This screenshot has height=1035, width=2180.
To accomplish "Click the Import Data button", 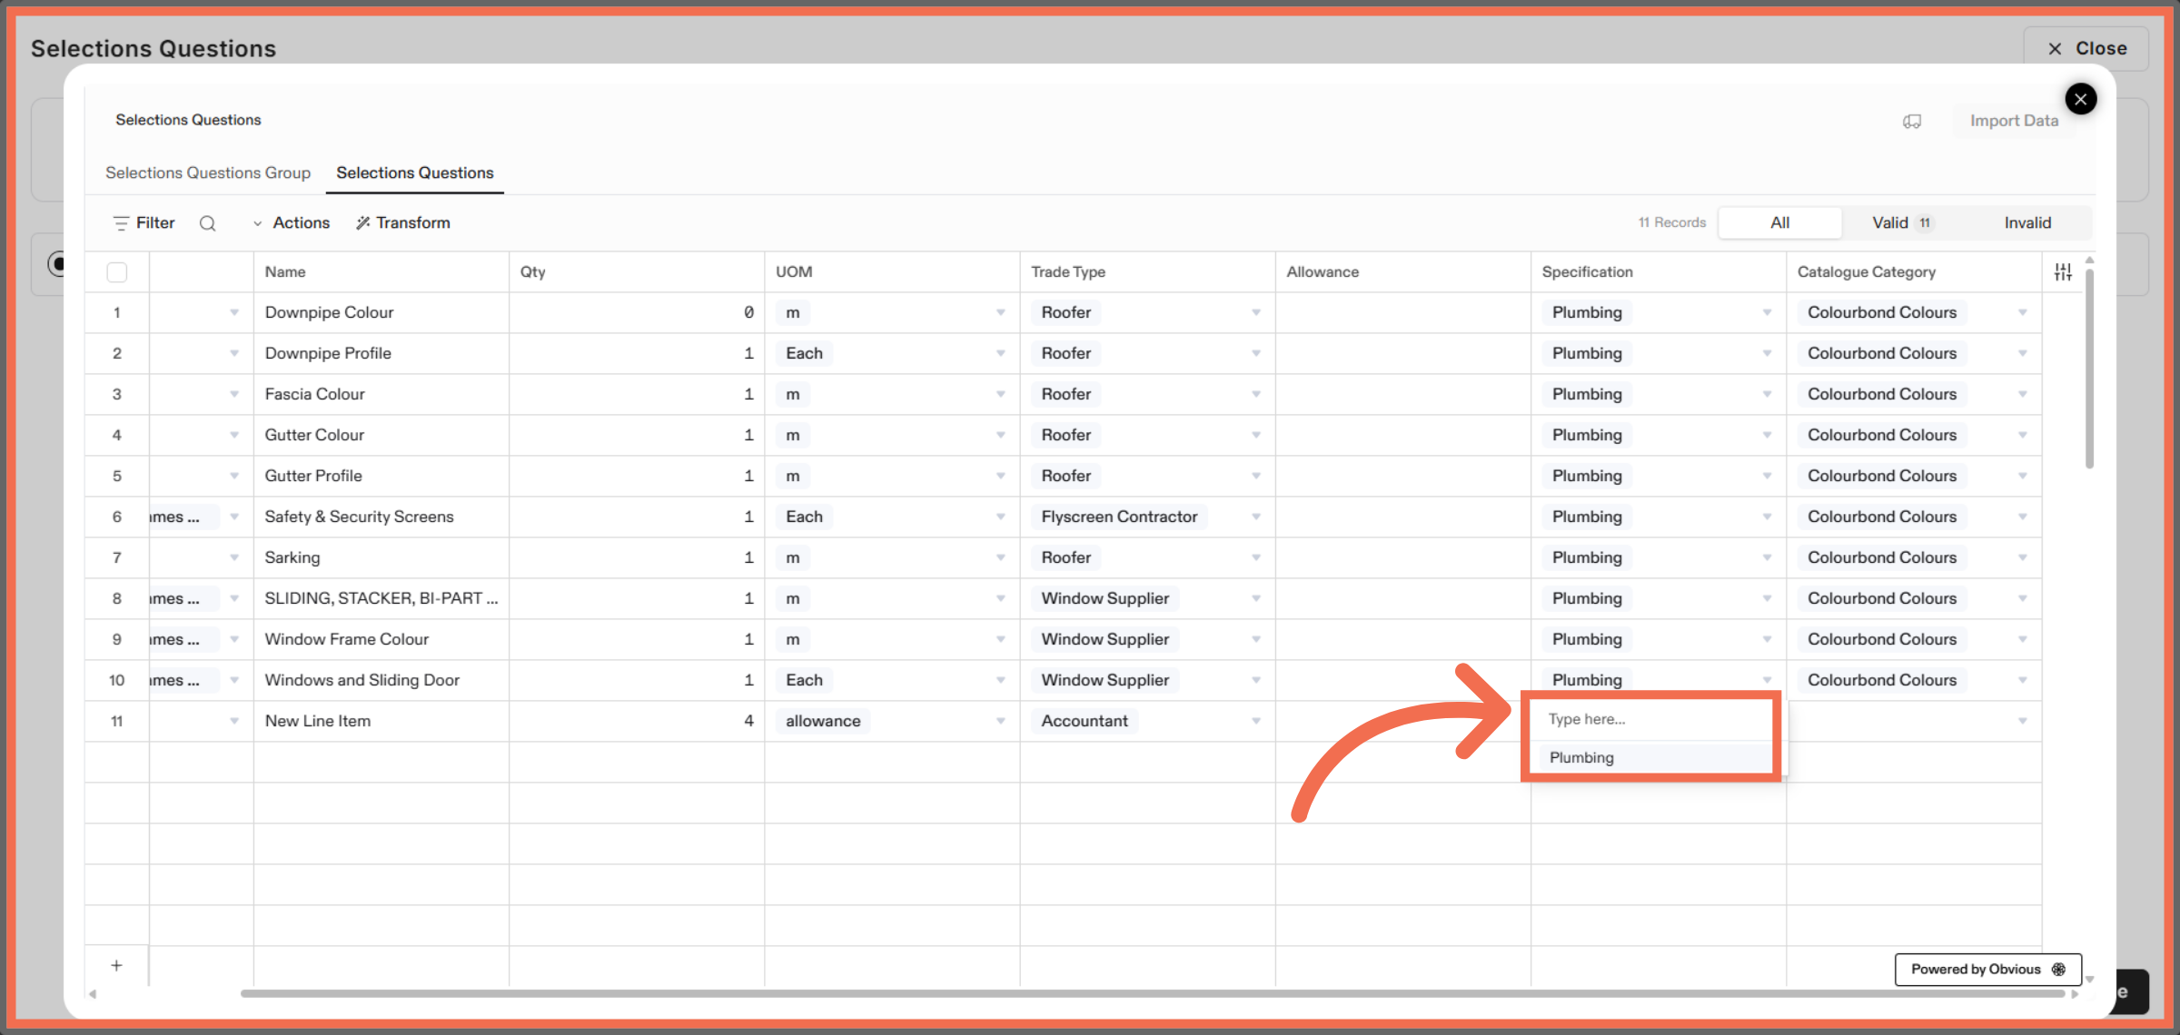I will [x=2014, y=120].
